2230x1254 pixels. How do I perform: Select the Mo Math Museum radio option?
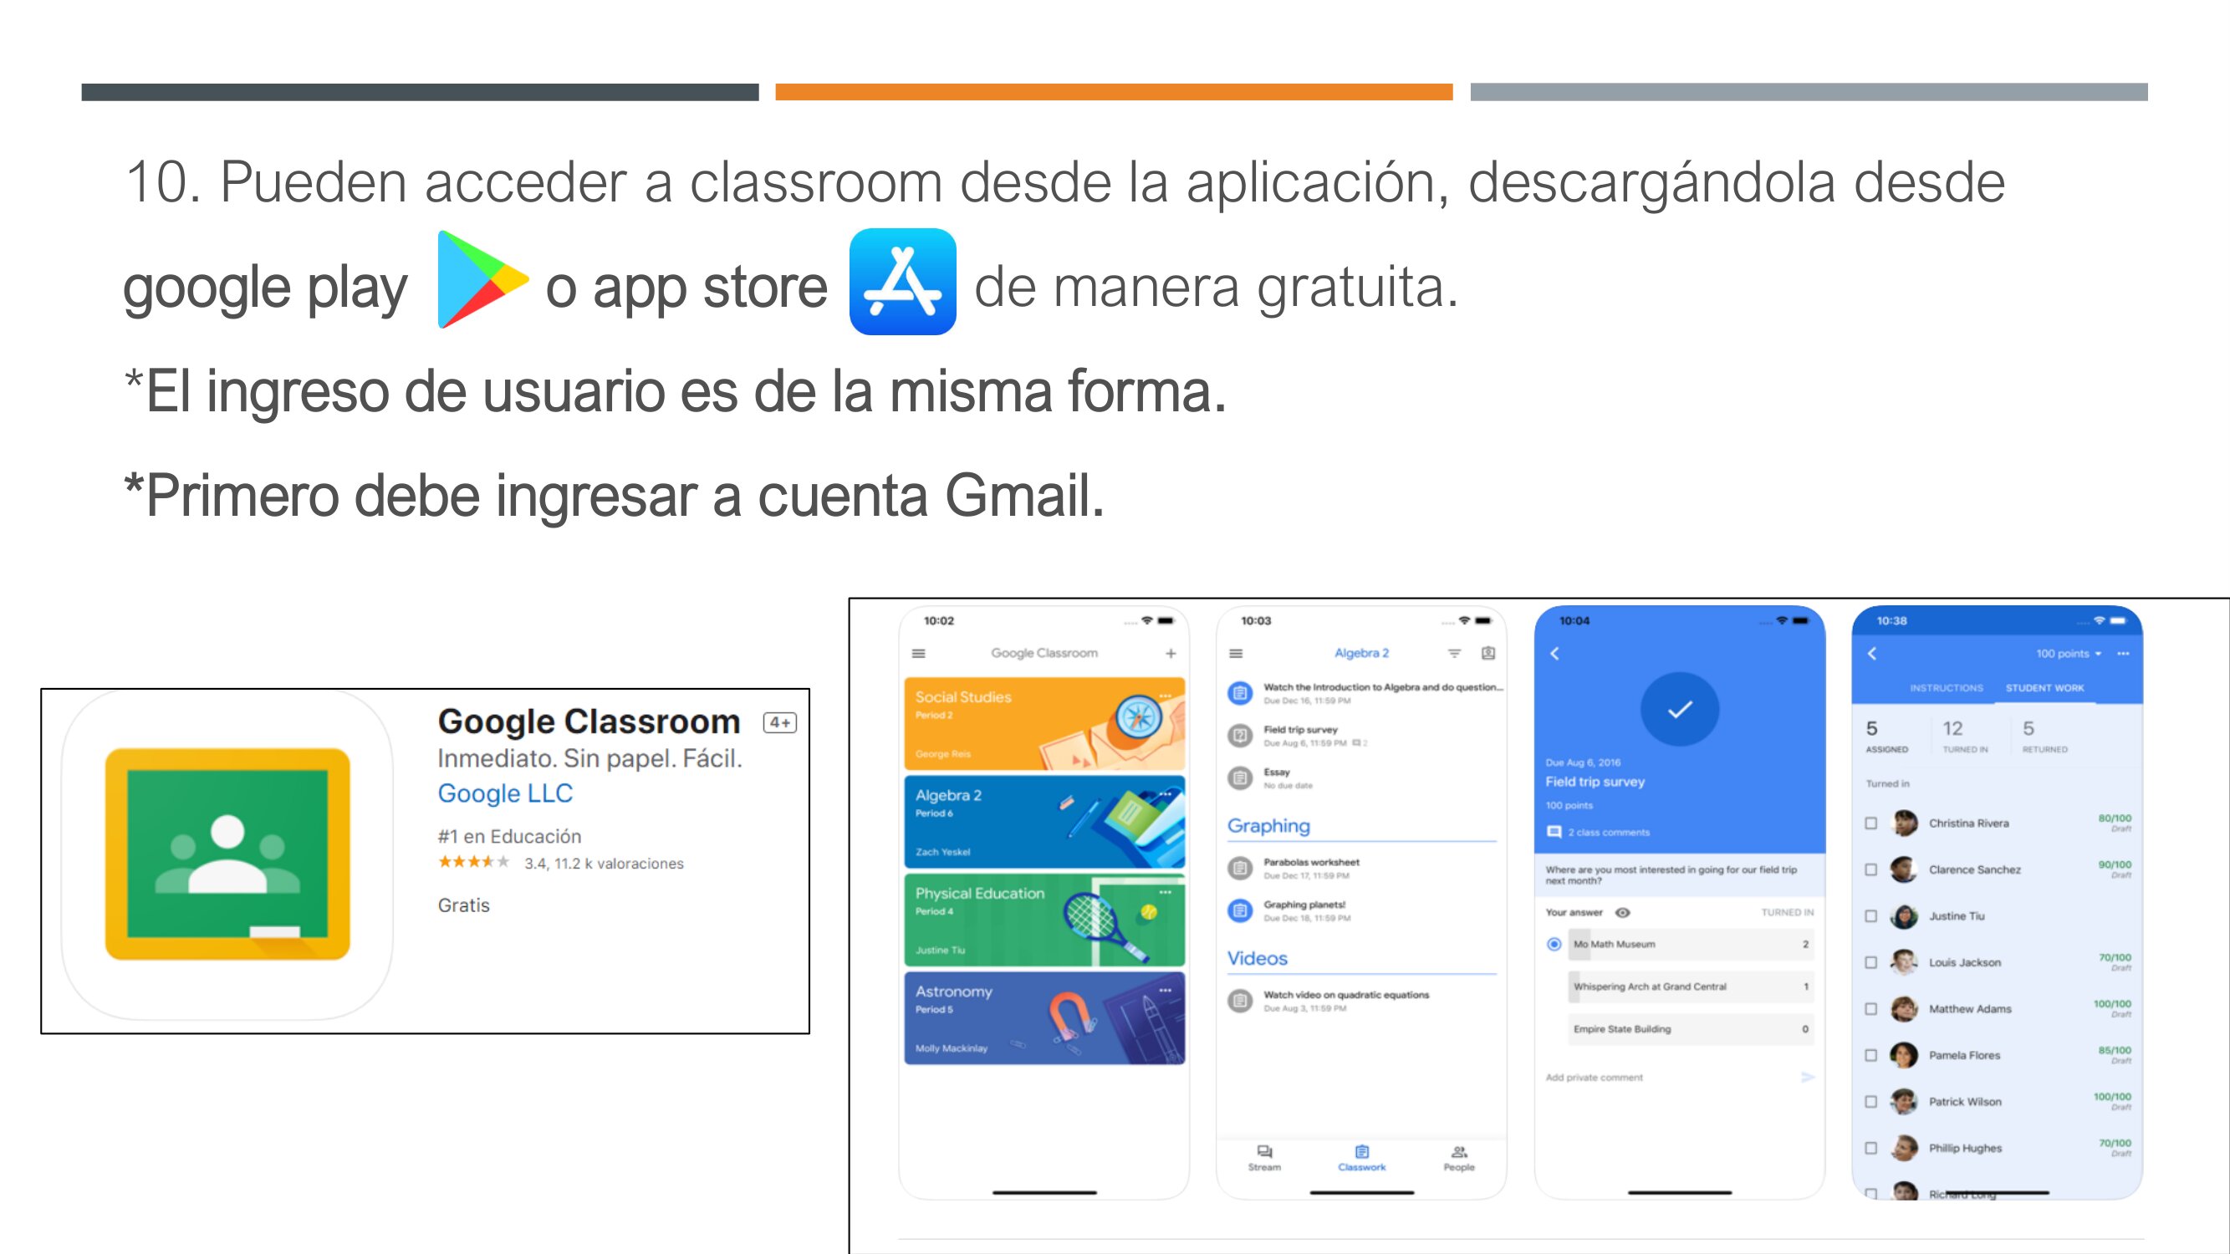[1554, 944]
